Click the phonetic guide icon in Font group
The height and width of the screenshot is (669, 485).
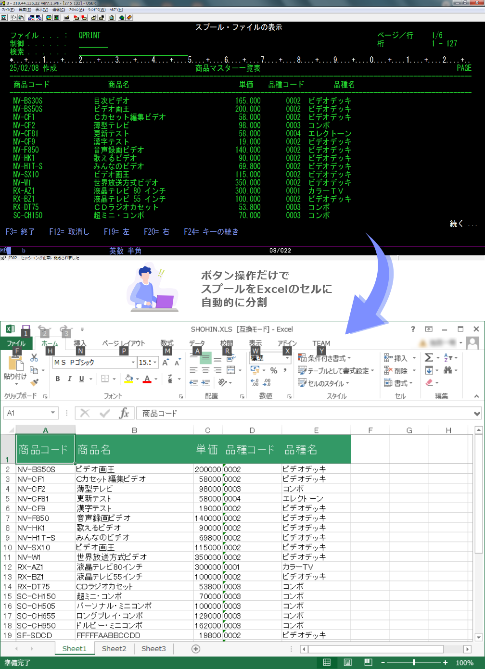click(170, 379)
